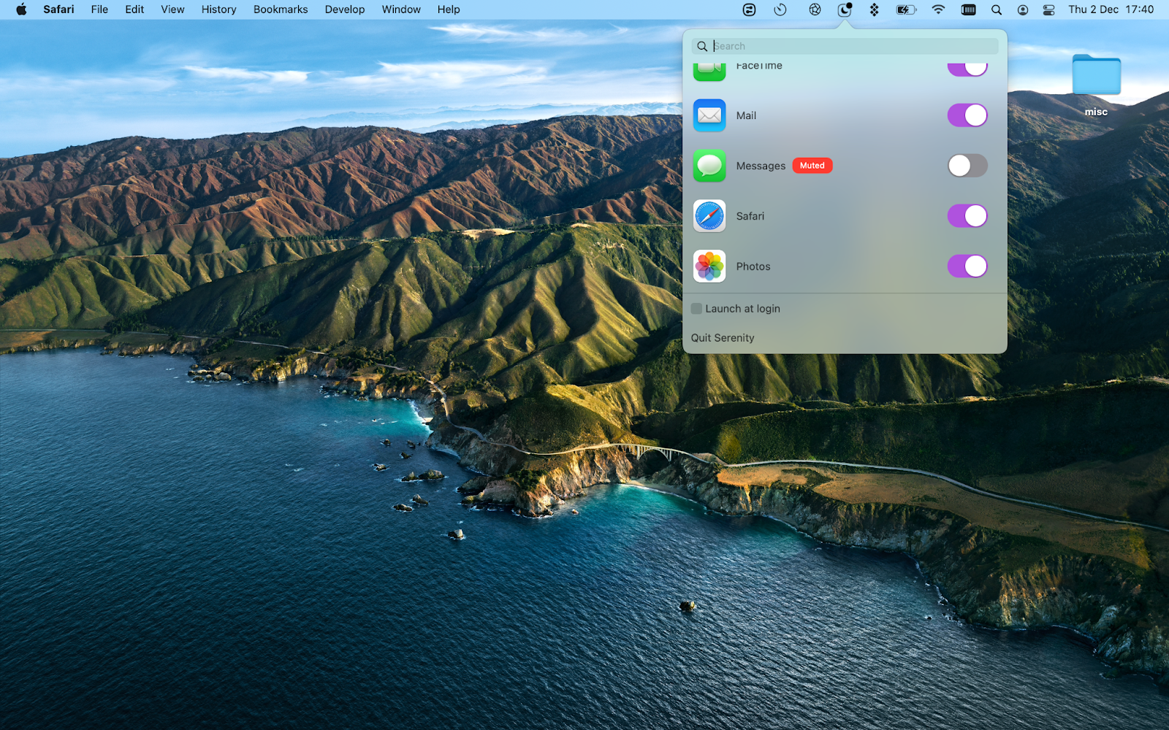Open the View menu
Viewport: 1169px width, 730px height.
tap(172, 9)
